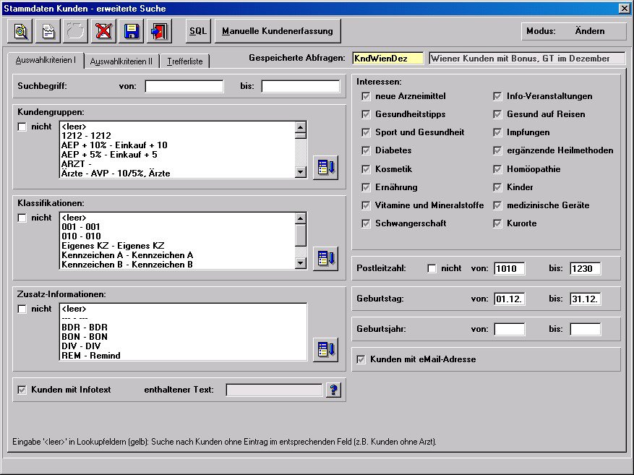Select 'BON - BON' in Zusatz-Informationen list
634x475 pixels.
point(85,337)
